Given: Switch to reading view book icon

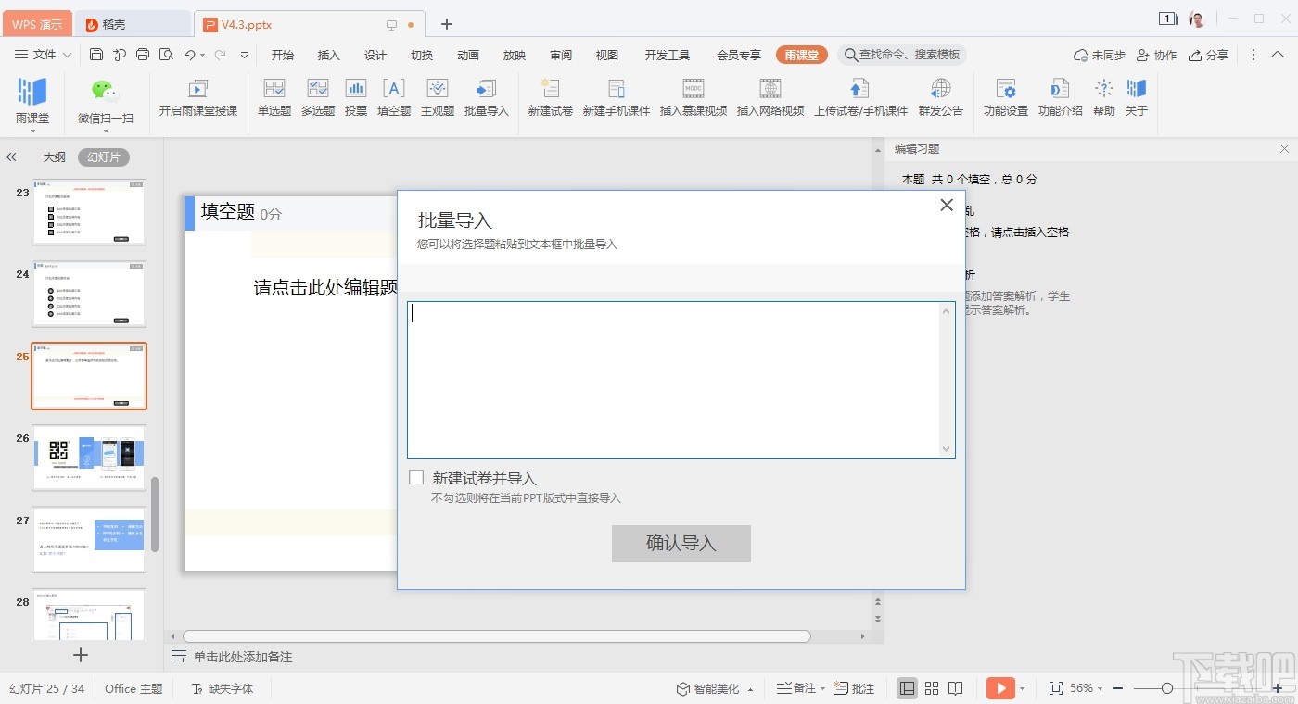Looking at the screenshot, I should tap(956, 688).
